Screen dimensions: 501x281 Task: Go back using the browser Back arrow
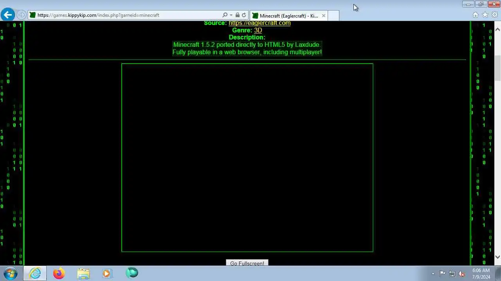(8, 15)
